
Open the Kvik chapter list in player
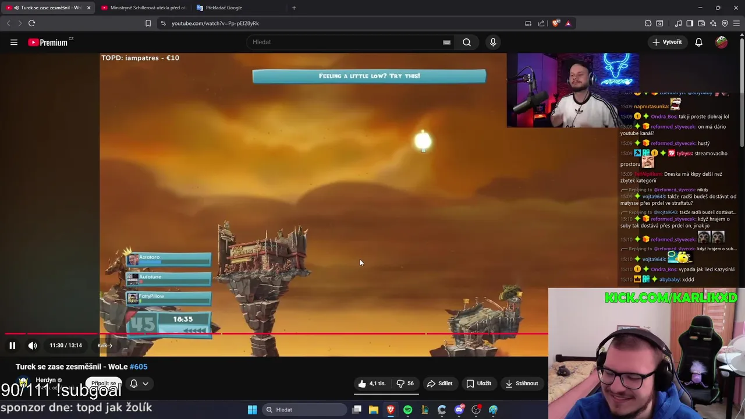105,346
